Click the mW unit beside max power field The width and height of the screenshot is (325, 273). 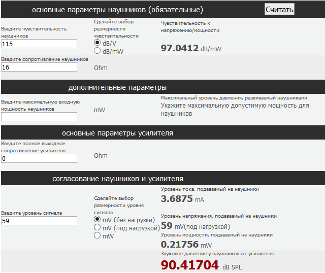point(100,110)
